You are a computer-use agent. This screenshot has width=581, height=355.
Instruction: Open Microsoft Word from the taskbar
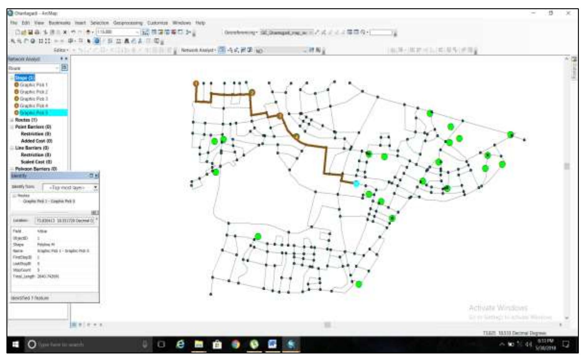coord(272,344)
